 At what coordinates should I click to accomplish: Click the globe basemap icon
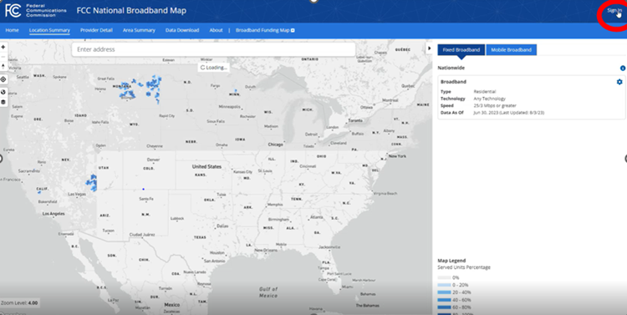[x=3, y=92]
